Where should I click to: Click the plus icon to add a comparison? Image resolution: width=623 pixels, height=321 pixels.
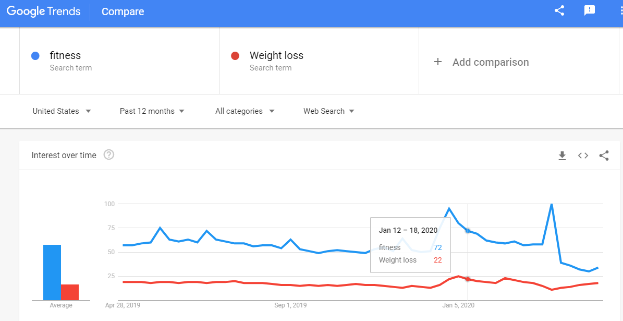[438, 62]
